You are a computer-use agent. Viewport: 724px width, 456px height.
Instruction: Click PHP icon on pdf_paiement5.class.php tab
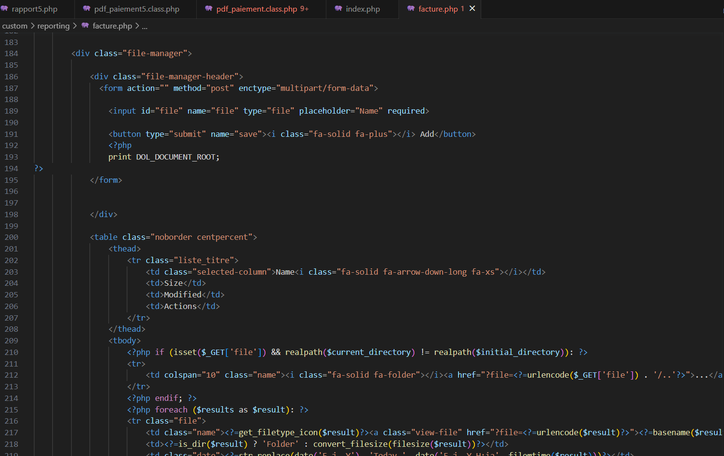click(x=87, y=9)
